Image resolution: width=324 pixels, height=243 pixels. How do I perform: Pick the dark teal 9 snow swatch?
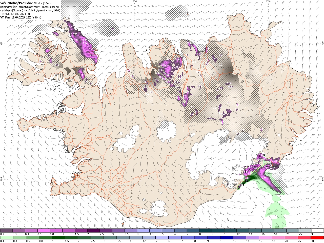click(x=218, y=231)
